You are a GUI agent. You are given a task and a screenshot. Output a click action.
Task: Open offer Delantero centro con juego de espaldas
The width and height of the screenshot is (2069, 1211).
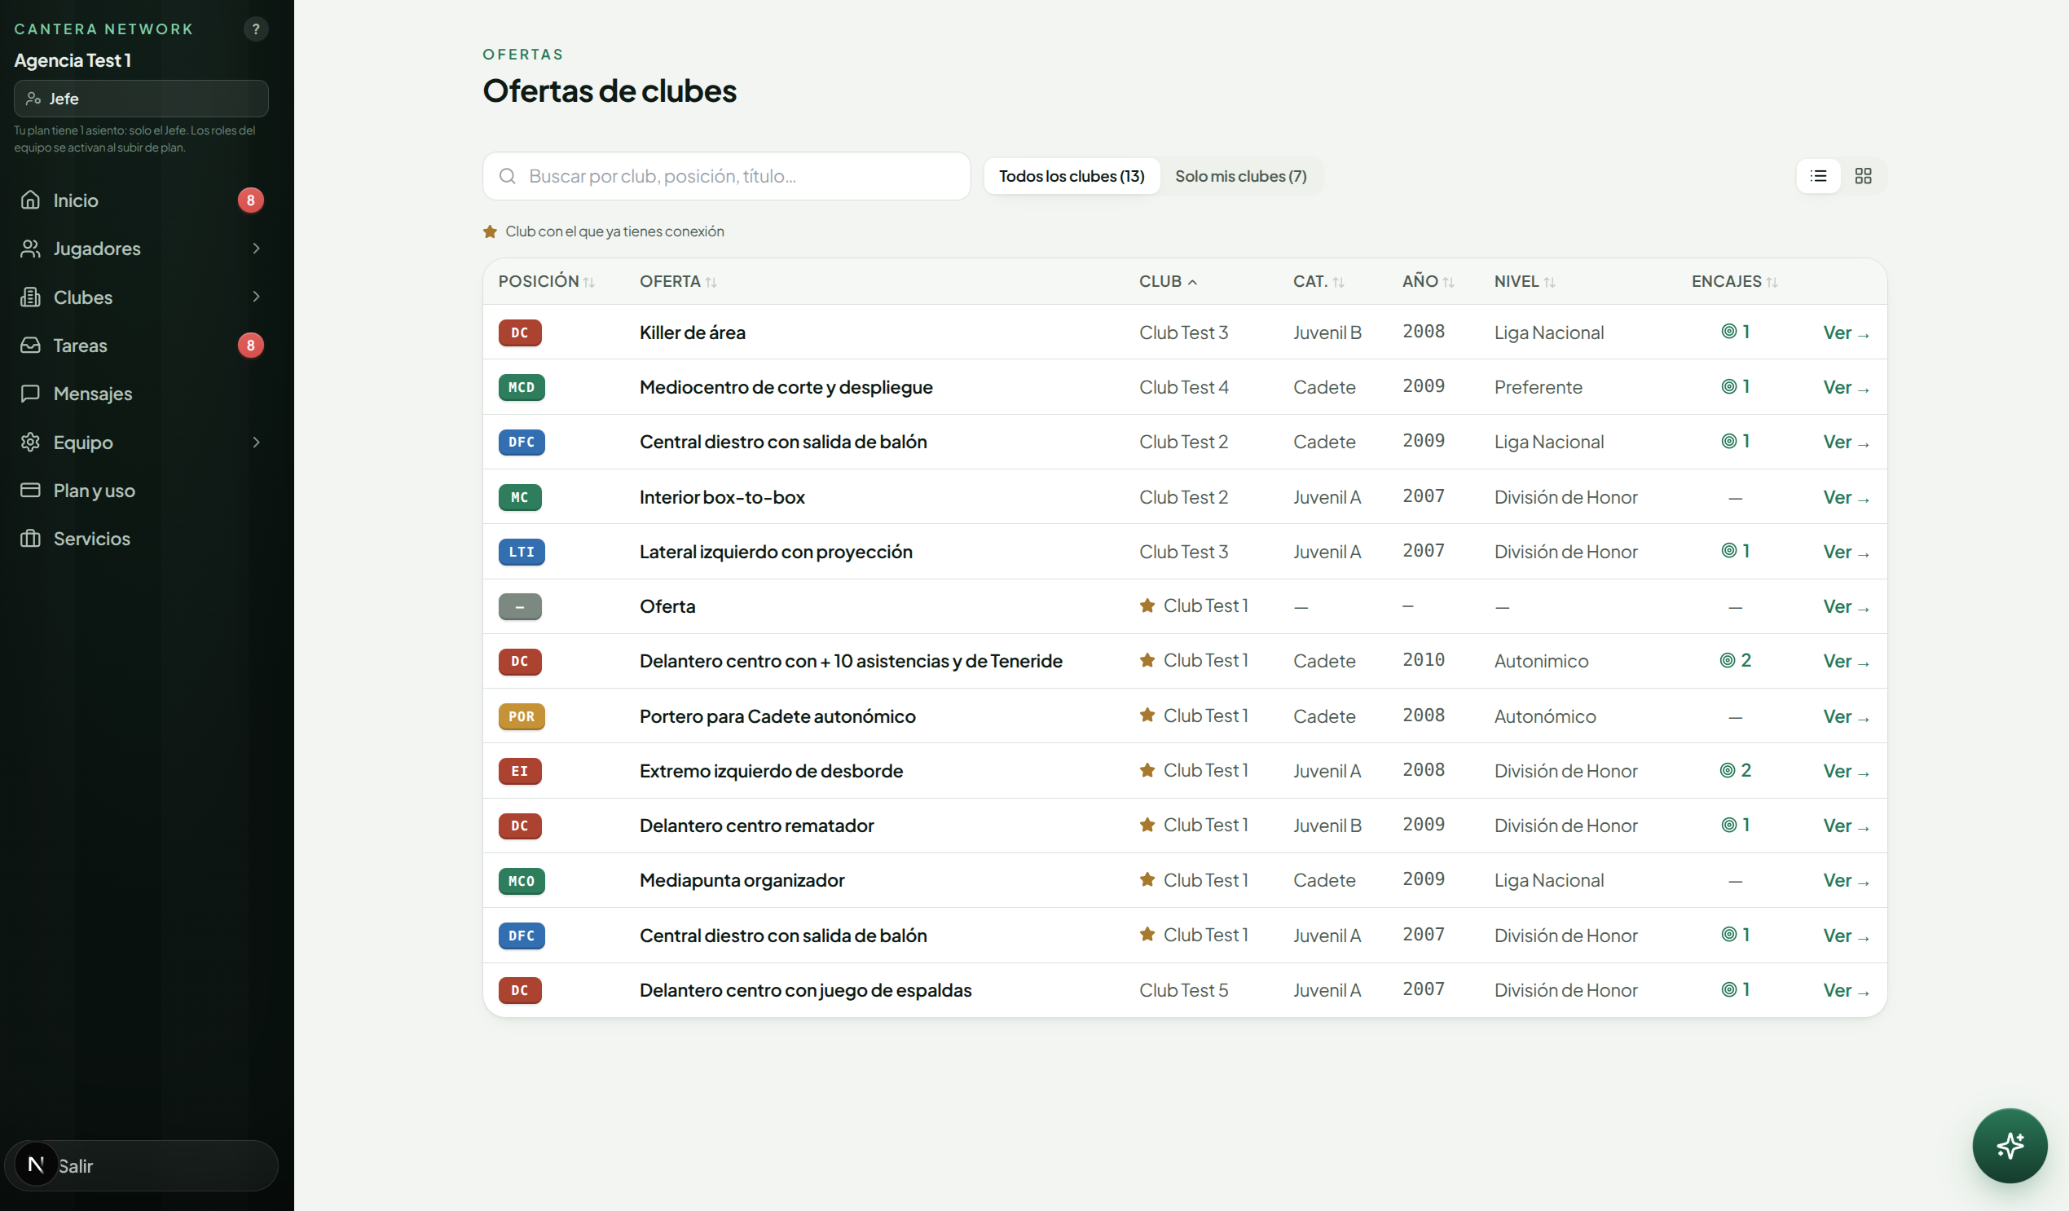pos(805,990)
